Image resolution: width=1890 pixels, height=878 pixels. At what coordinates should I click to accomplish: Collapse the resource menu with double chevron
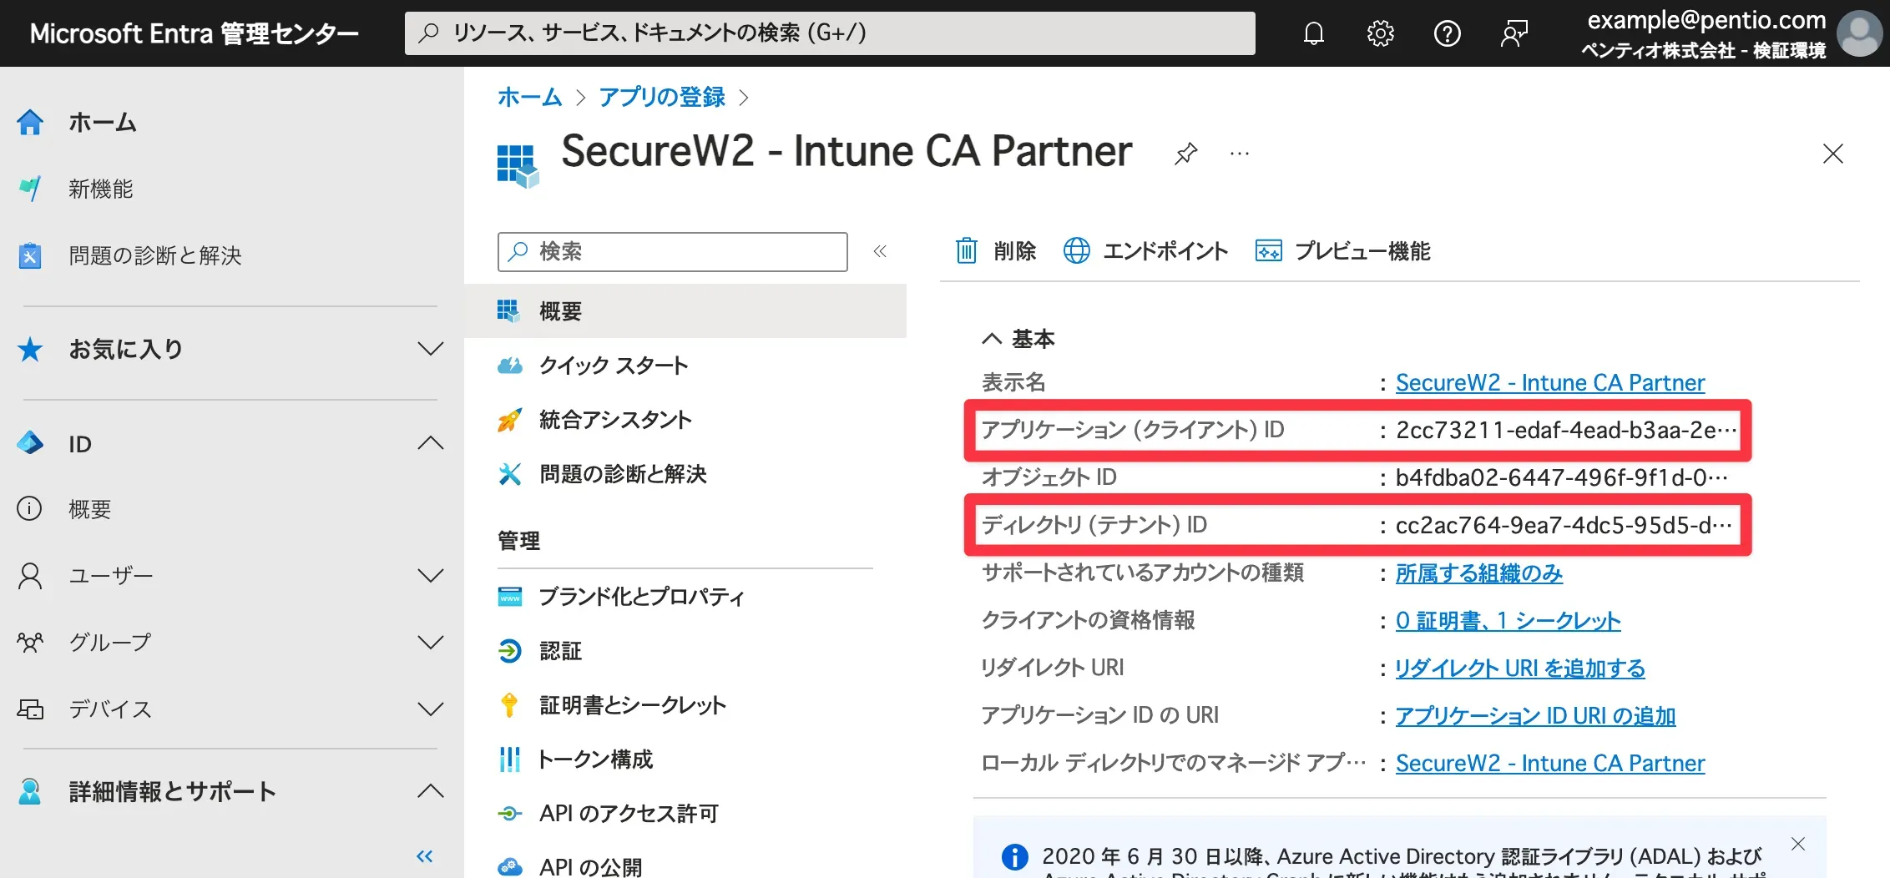coord(880,251)
